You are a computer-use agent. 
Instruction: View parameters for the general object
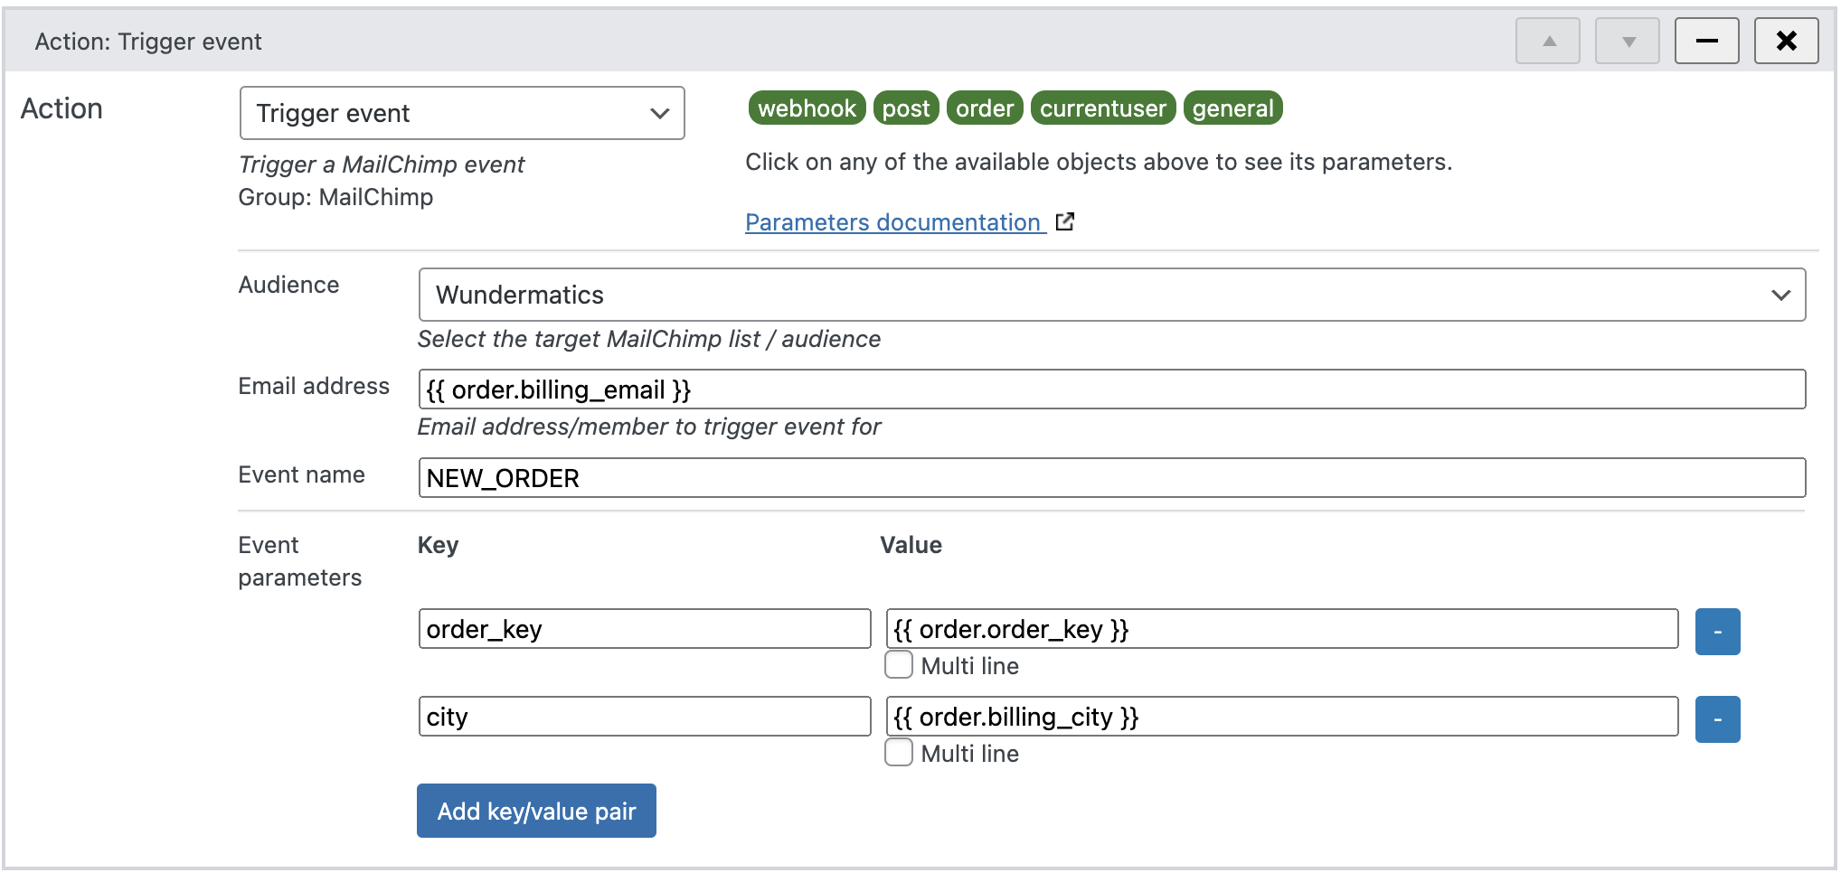[1232, 108]
